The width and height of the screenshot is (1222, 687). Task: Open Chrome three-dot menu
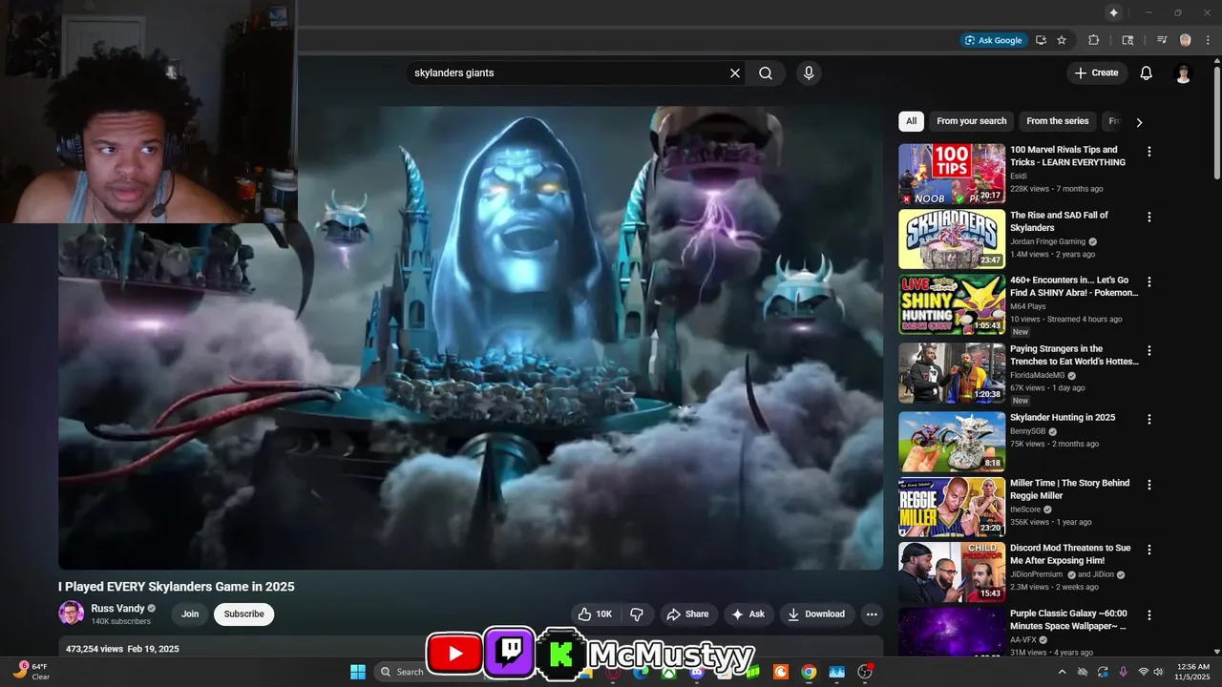point(1208,40)
